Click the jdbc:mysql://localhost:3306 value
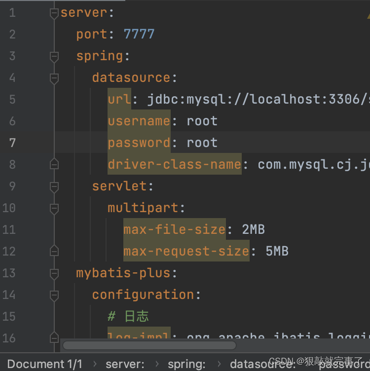Viewport: 370px width, 371px height. click(x=259, y=99)
